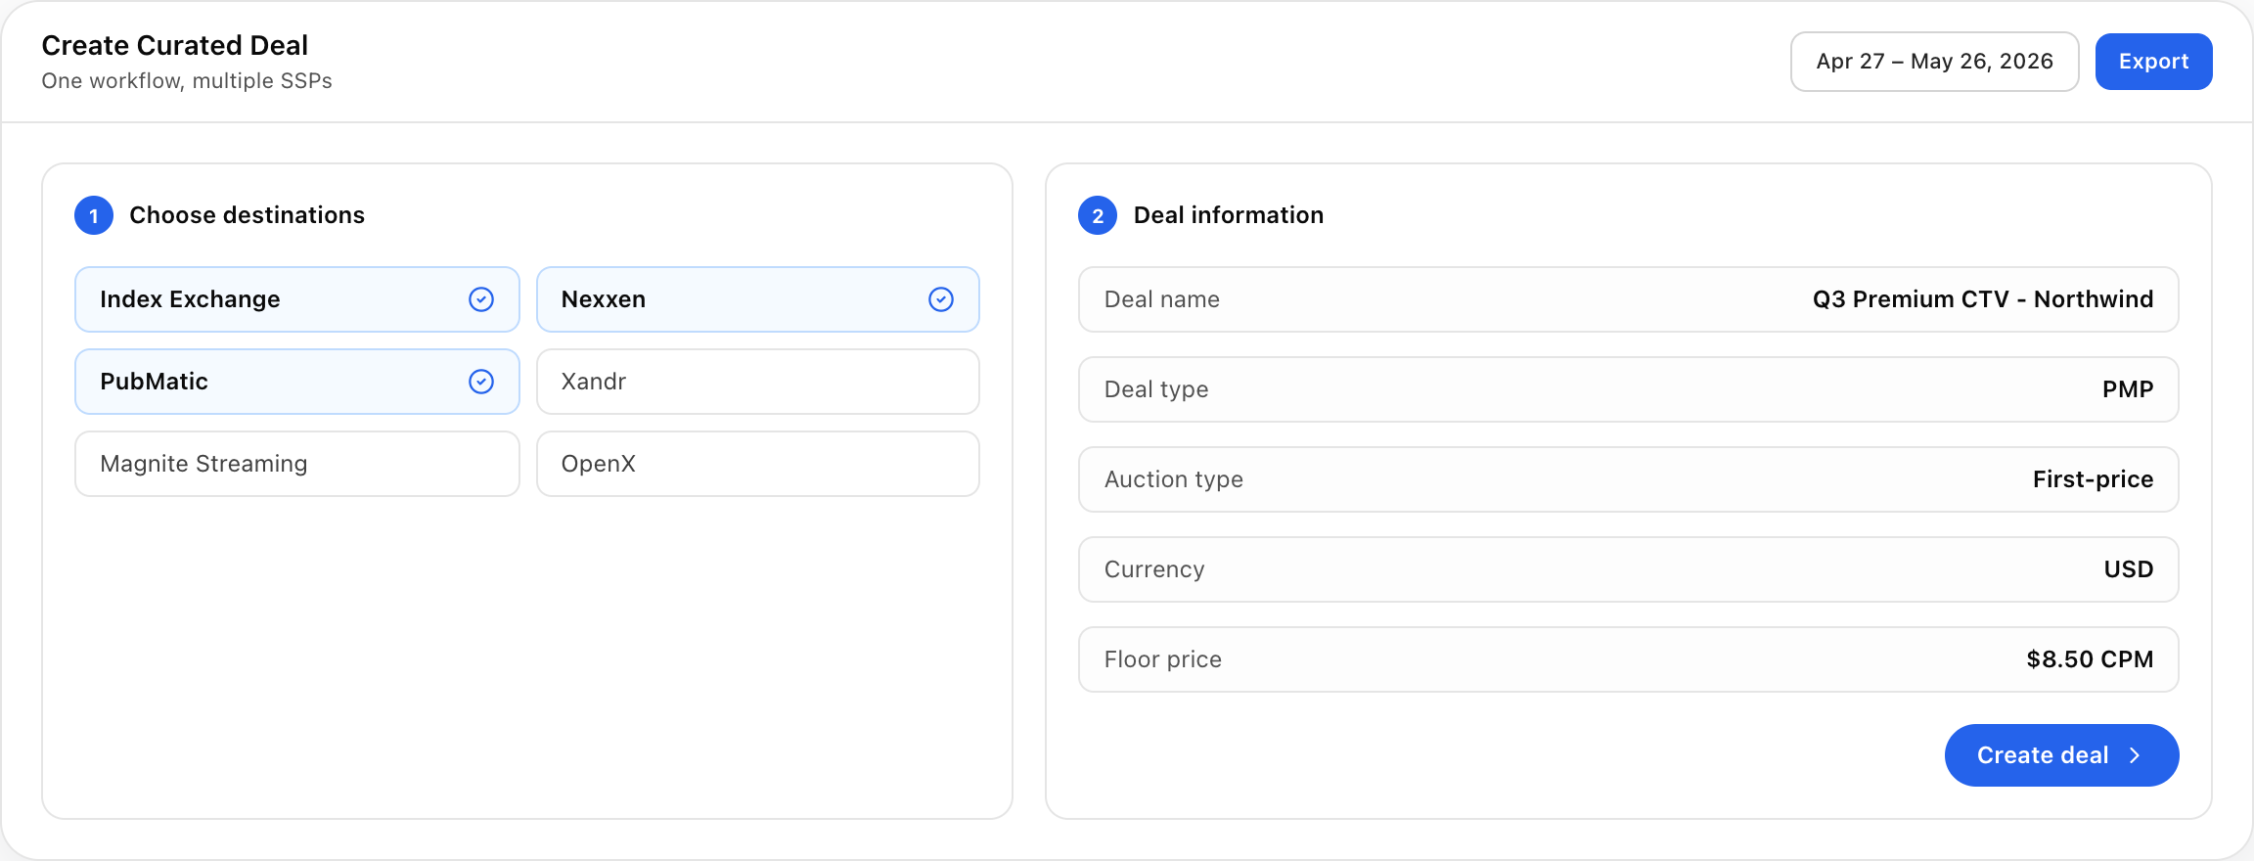
Task: Click the Index Exchange checkmark icon
Action: 481,299
